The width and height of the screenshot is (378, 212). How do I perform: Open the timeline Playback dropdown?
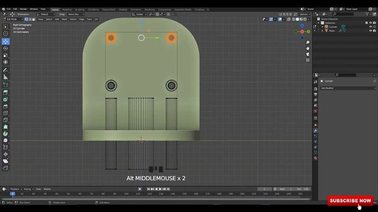[16, 189]
